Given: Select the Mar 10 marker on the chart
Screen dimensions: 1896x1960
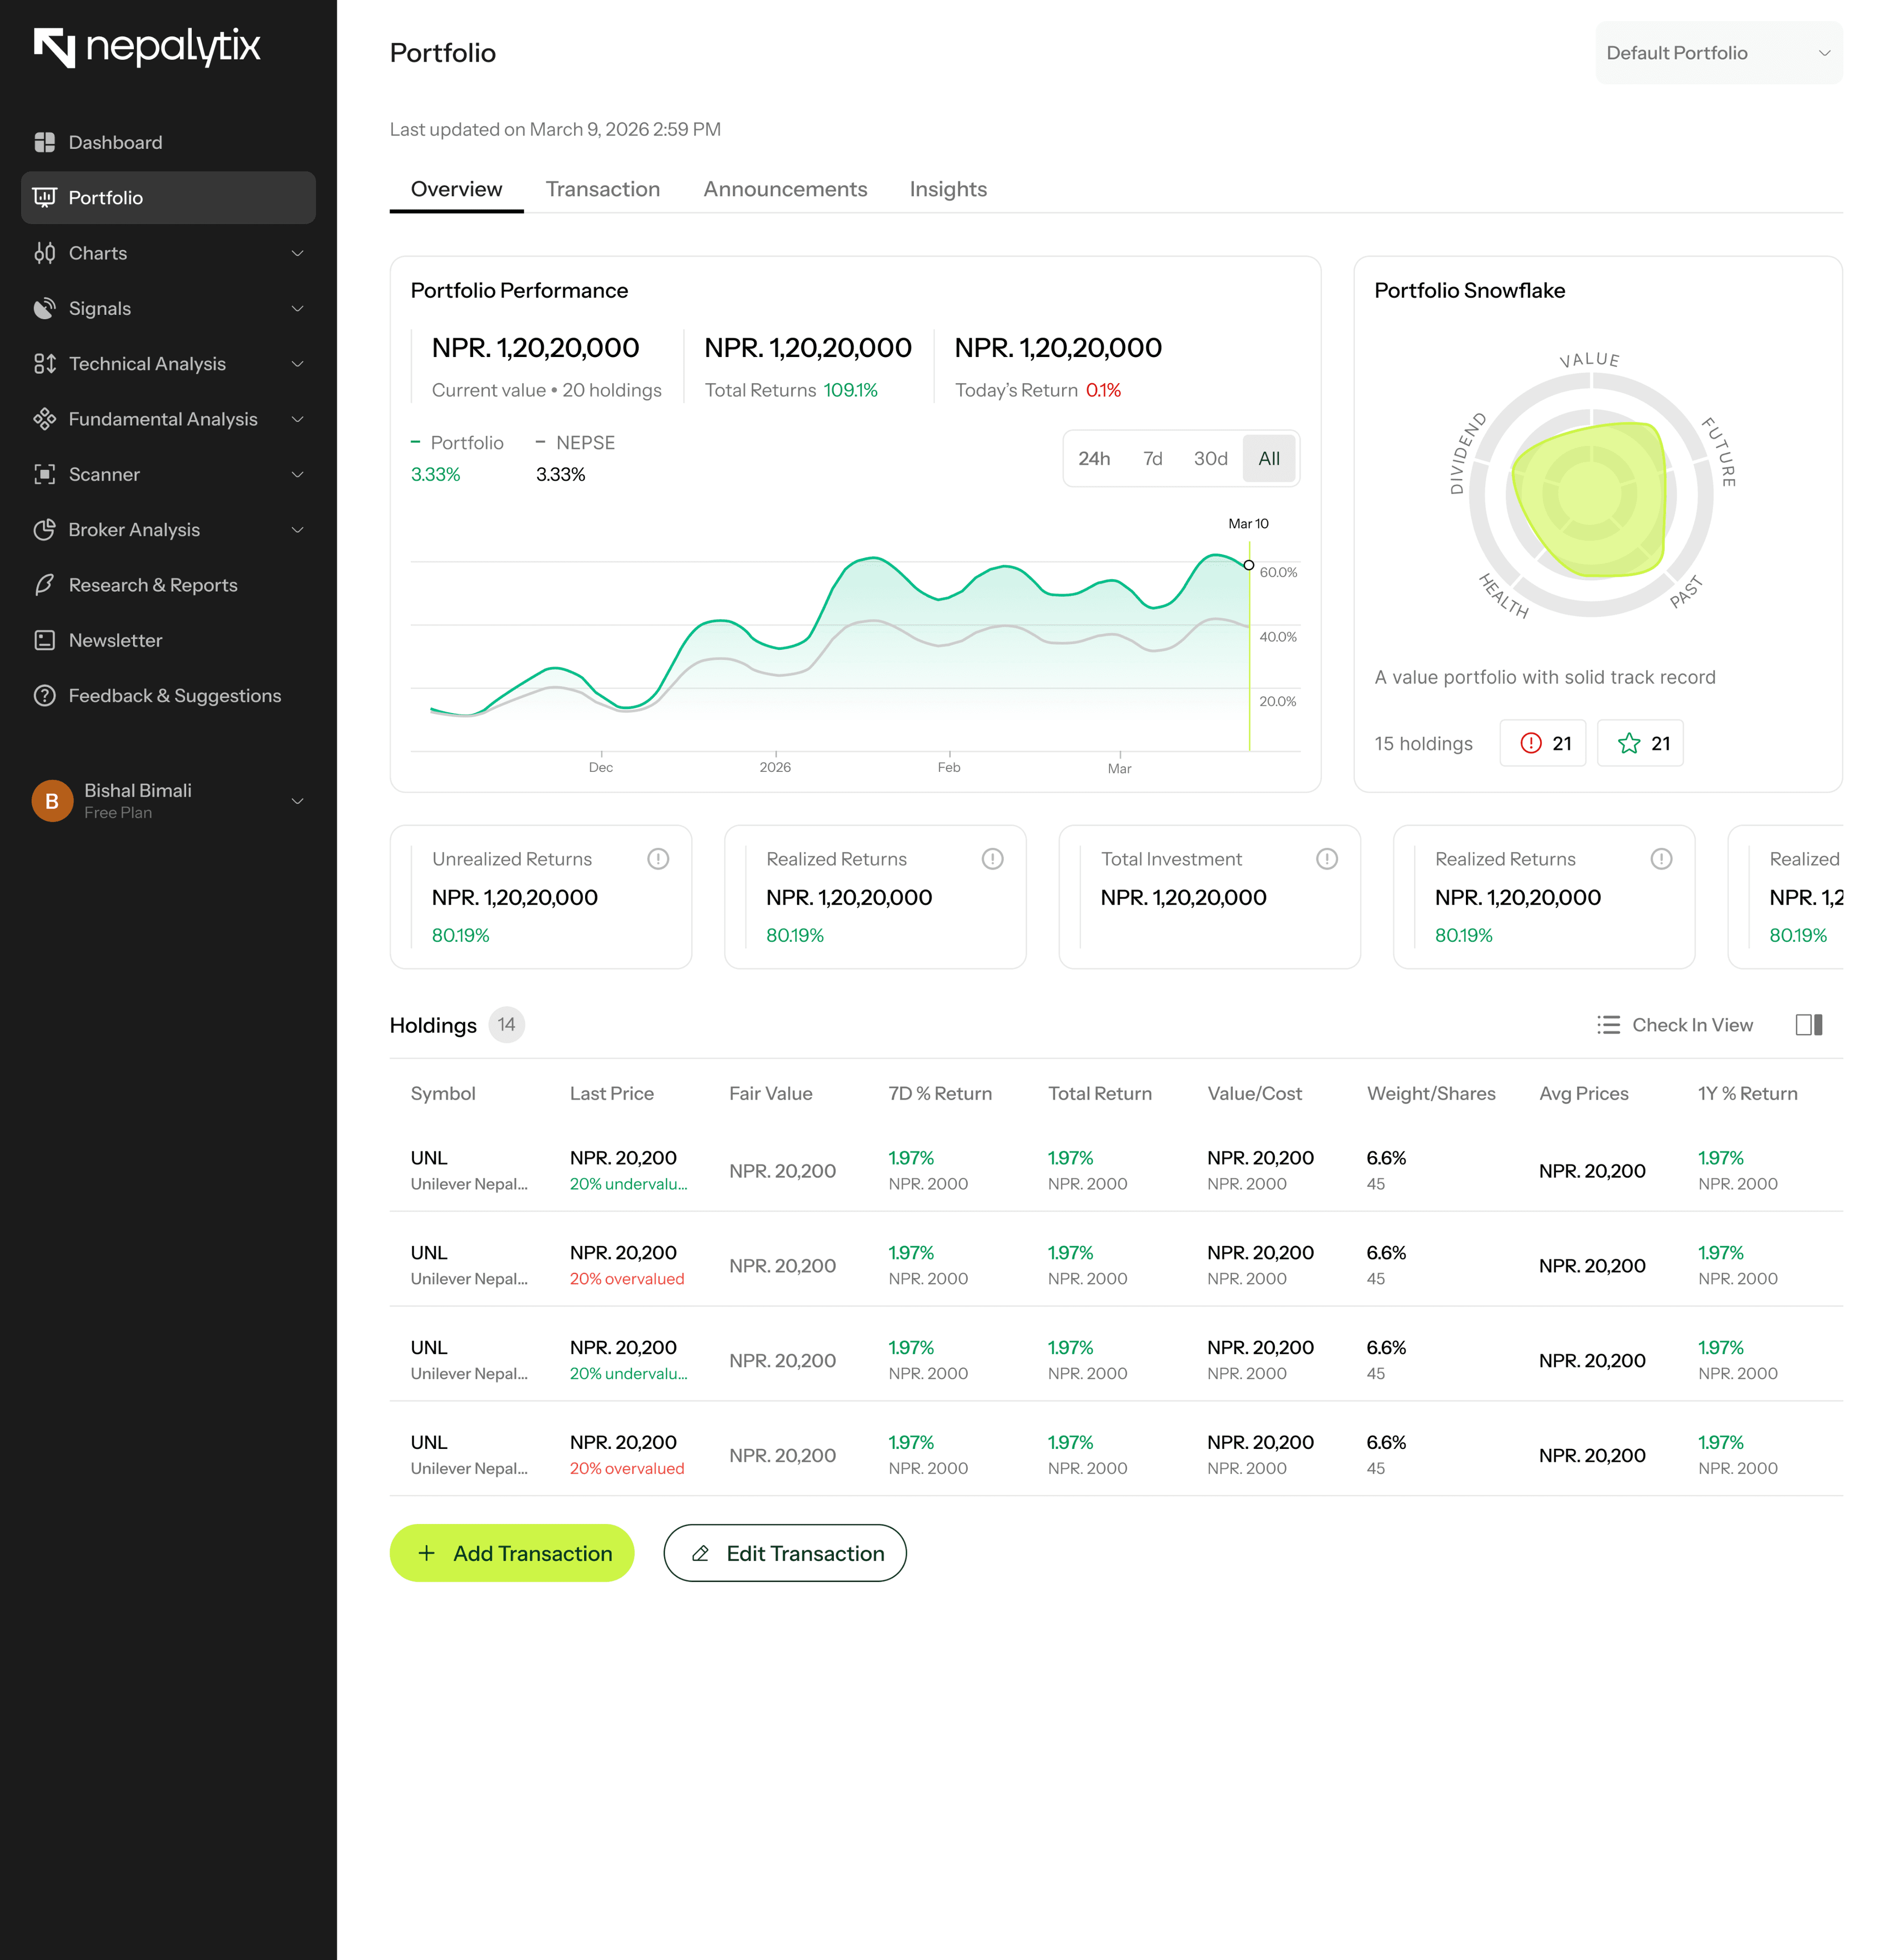Looking at the screenshot, I should pos(1249,565).
